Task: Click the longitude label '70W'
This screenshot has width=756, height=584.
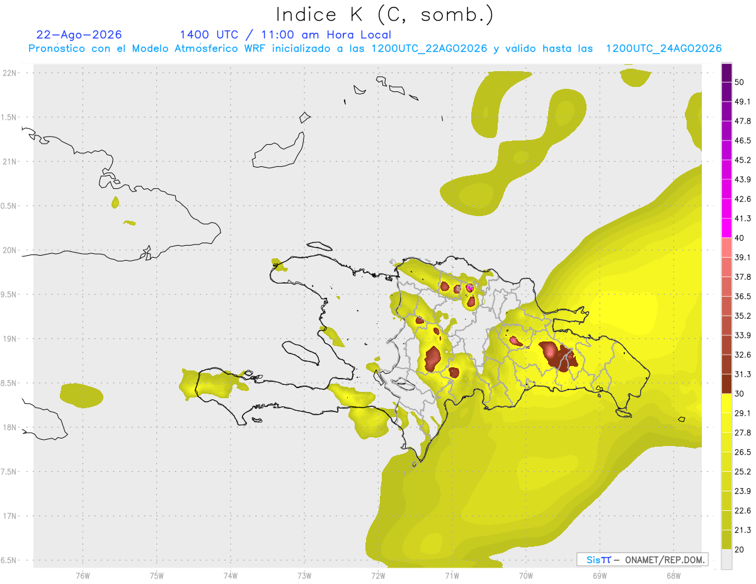Action: (x=526, y=576)
